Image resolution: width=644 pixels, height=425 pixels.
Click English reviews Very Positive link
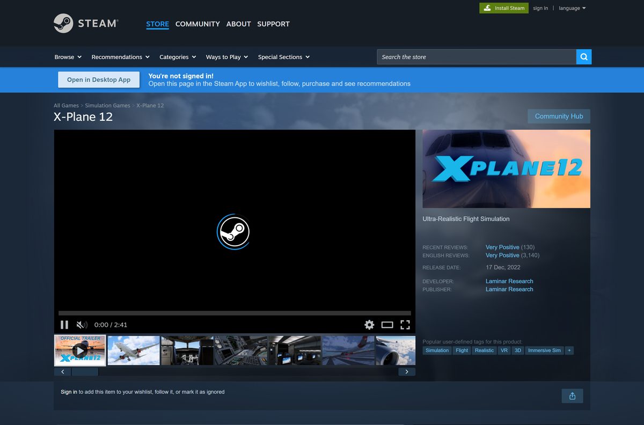coord(502,255)
